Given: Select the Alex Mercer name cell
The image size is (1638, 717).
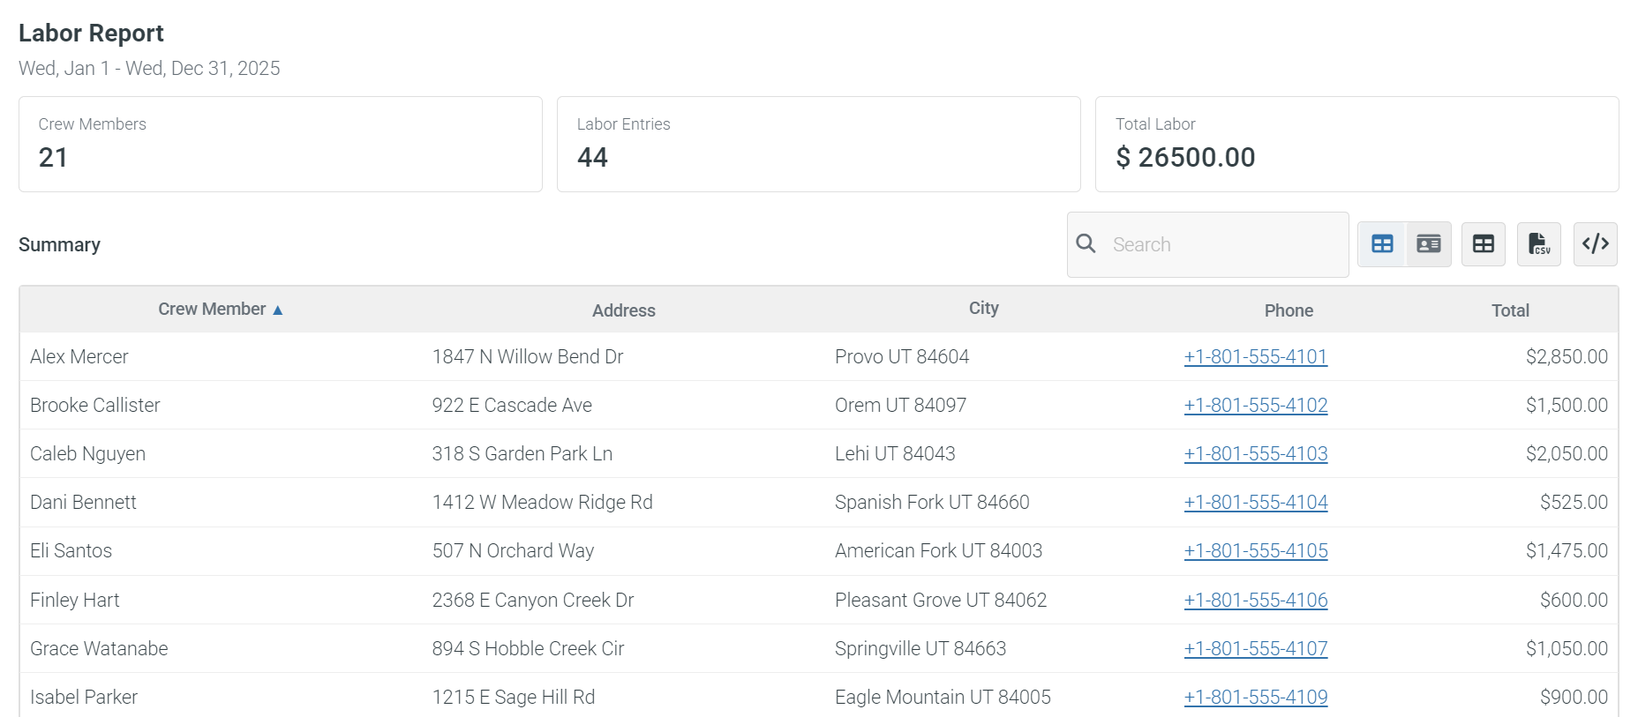Looking at the screenshot, I should pyautogui.click(x=79, y=356).
